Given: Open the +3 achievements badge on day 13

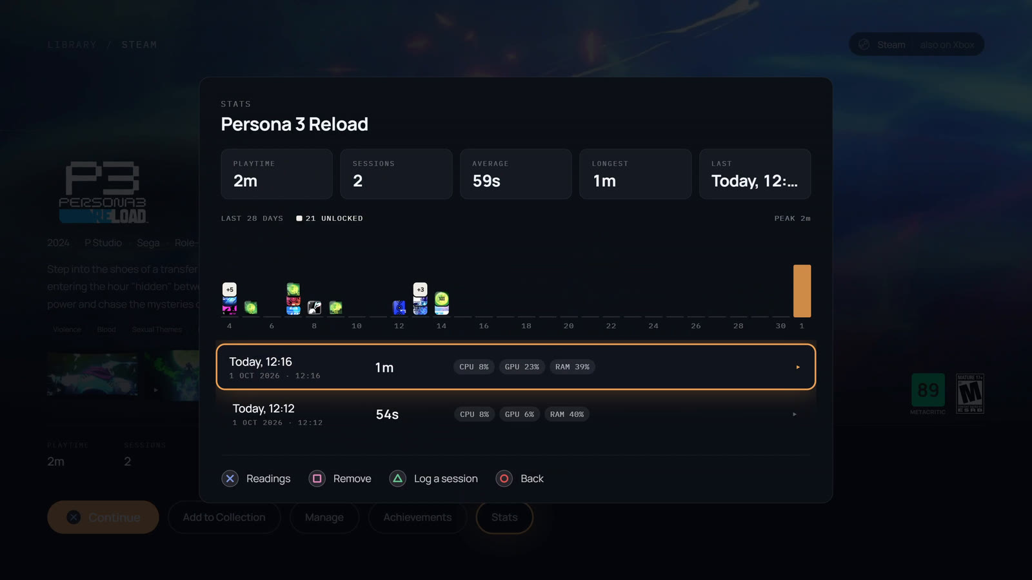Looking at the screenshot, I should (421, 289).
